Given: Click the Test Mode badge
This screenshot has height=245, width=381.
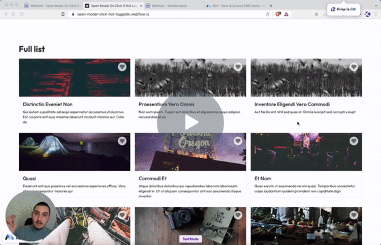Looking at the screenshot, I should pos(191,239).
